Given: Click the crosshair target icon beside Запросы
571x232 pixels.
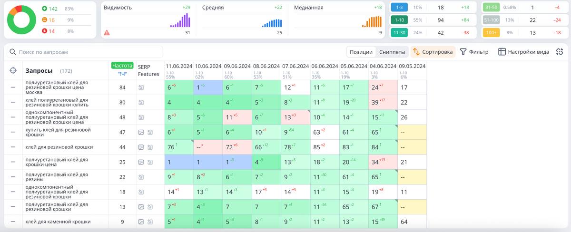Looking at the screenshot, I should tap(13, 71).
